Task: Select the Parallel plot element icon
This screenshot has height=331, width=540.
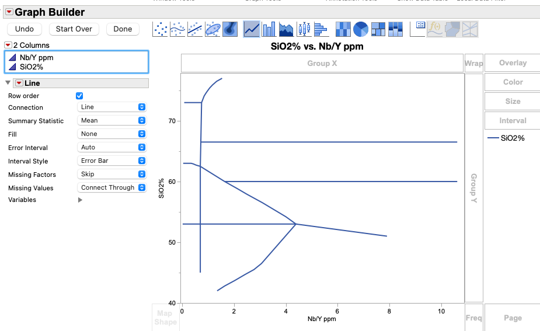Action: click(470, 29)
